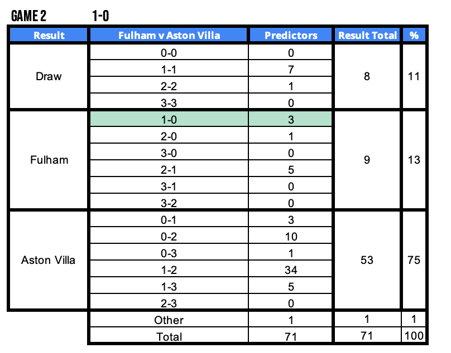This screenshot has height=353, width=451.
Task: Click the 75 percent cell
Action: pos(414,260)
